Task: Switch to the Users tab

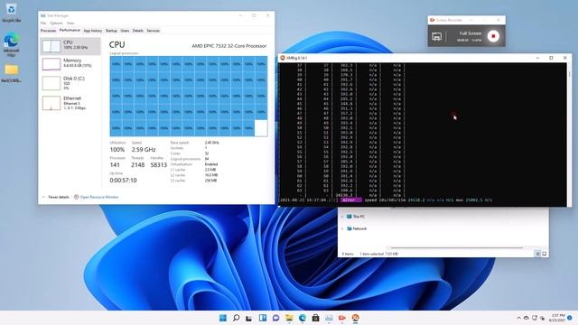Action: [125, 31]
